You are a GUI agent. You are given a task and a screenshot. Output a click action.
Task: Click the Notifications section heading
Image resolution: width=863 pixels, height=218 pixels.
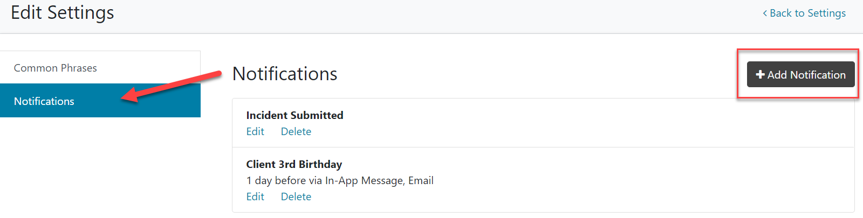click(x=285, y=74)
